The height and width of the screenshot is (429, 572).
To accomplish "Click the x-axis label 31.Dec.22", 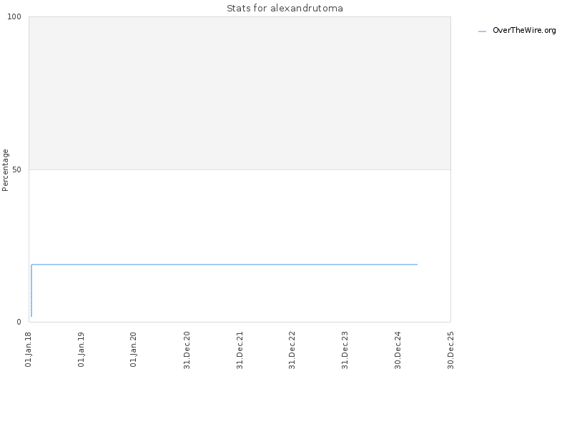I will [x=292, y=350].
